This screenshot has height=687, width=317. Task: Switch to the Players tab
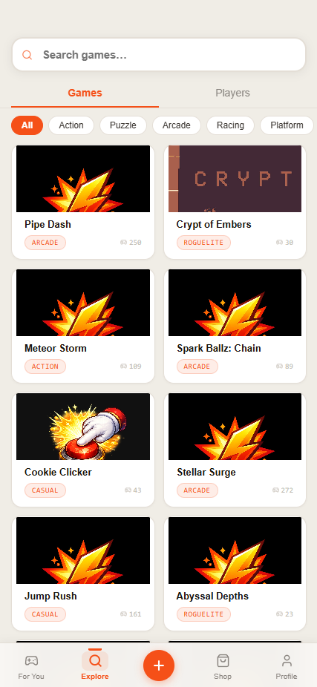click(x=232, y=93)
